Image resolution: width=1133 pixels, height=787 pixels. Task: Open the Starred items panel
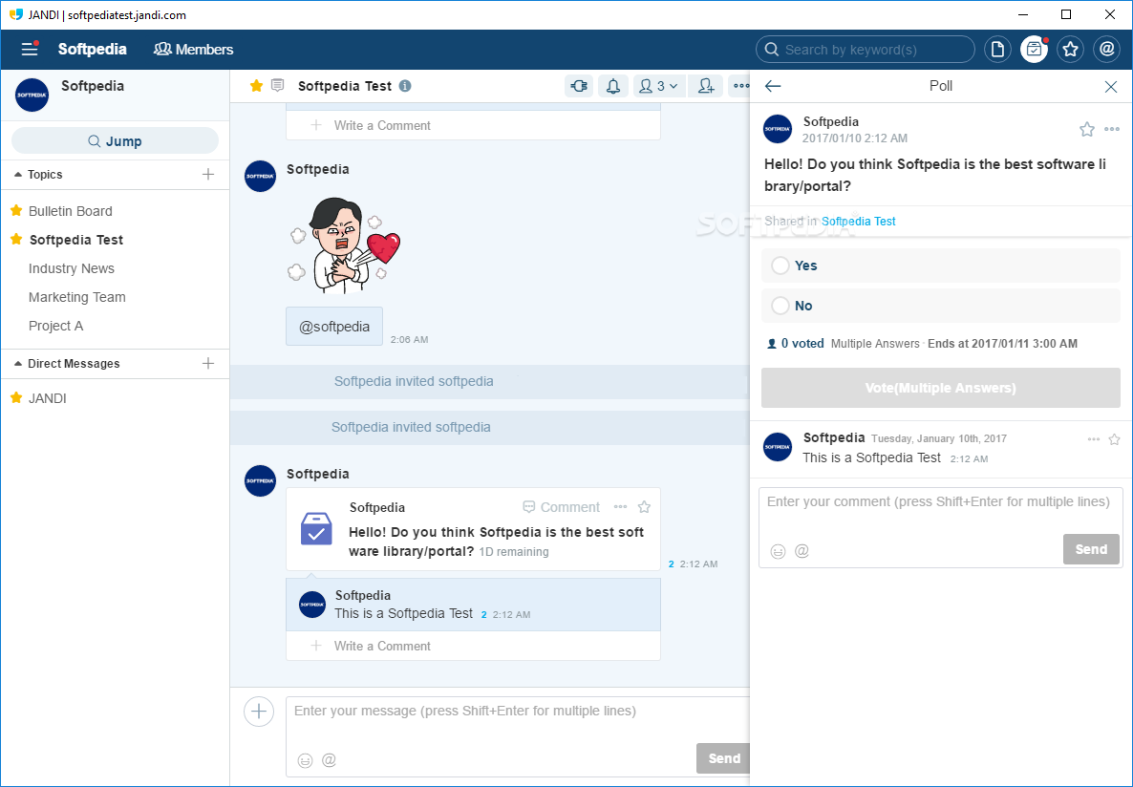[1070, 49]
